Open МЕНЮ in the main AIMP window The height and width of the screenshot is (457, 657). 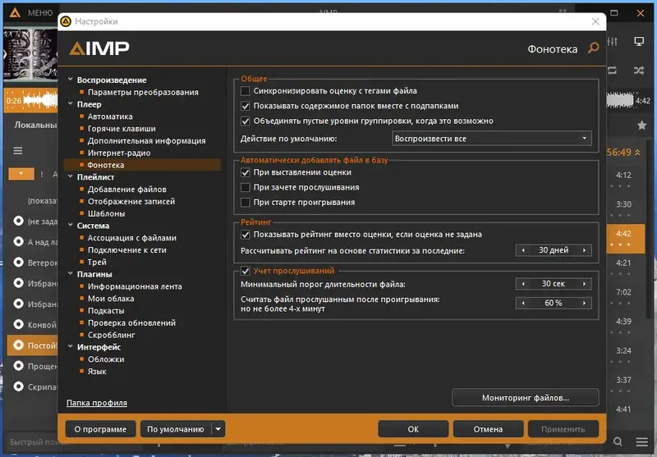point(40,13)
